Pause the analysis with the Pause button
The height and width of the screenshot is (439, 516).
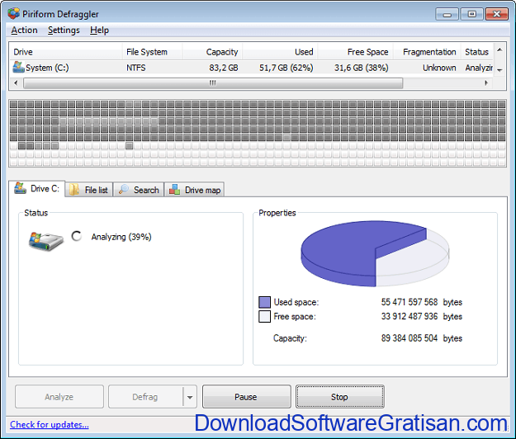247,397
